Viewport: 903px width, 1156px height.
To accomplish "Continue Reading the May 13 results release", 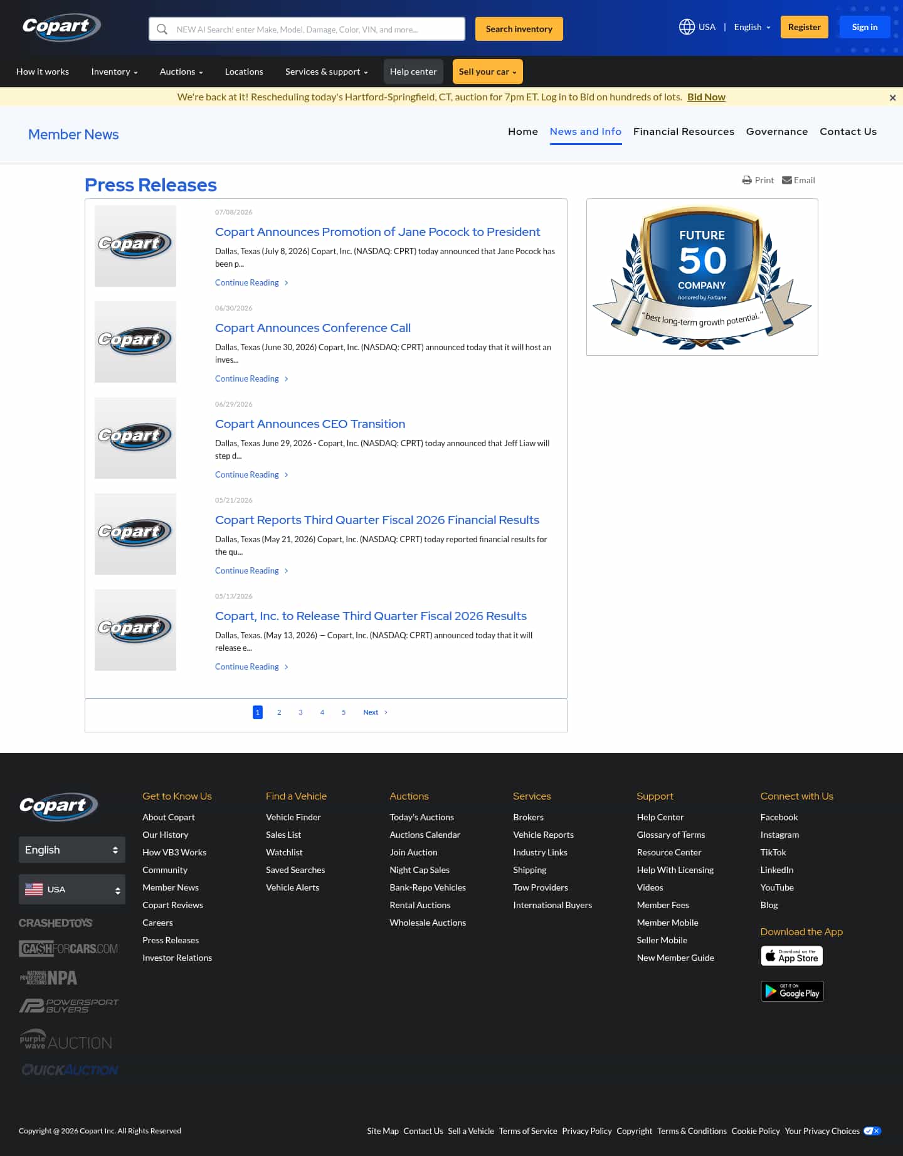I will [x=251, y=666].
